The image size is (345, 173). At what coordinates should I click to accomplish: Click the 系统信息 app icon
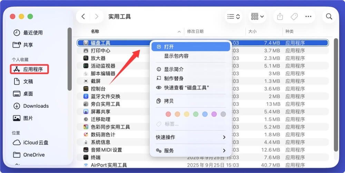[86, 142]
